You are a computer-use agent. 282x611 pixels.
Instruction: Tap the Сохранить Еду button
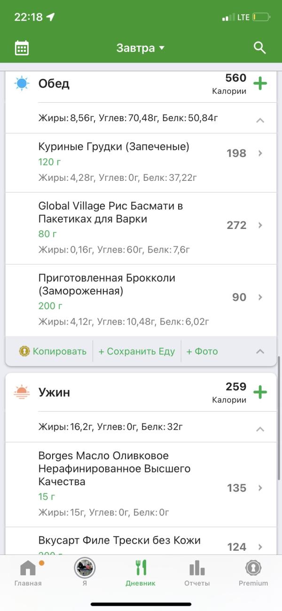coord(136,351)
